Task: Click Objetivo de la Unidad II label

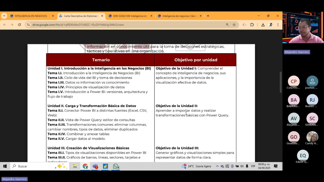Action: click(177, 106)
